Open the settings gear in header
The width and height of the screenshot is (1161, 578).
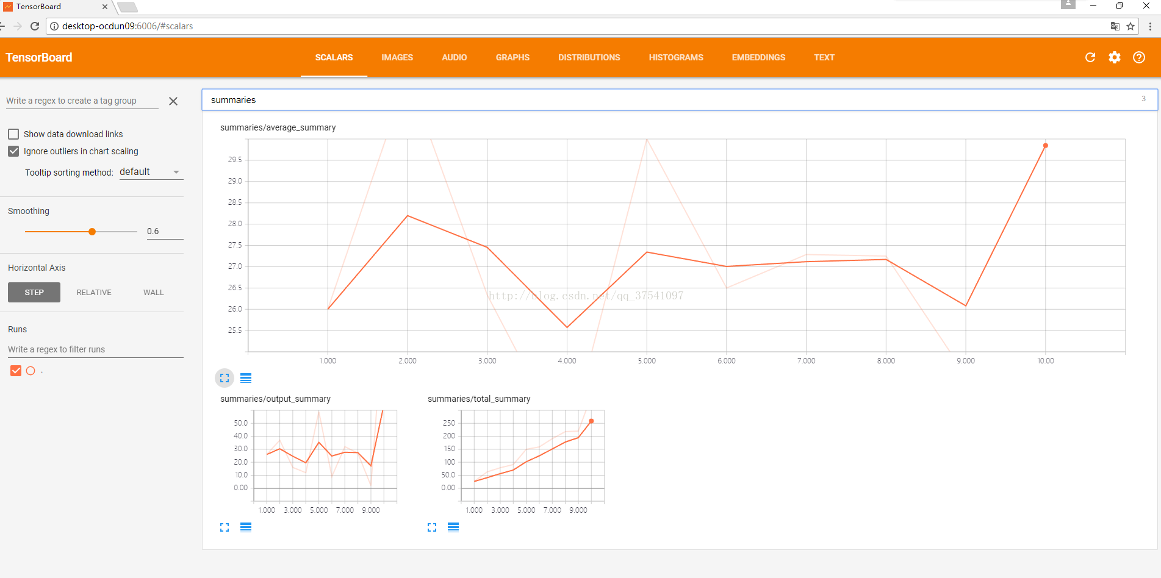(x=1114, y=57)
